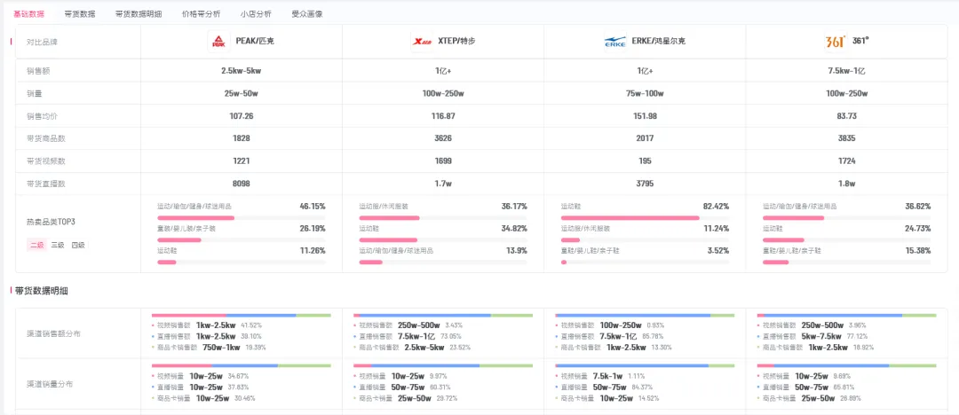Click the 带货直播数 row label
This screenshot has width=959, height=415.
(46, 184)
